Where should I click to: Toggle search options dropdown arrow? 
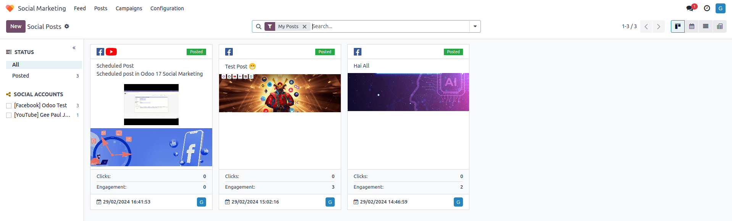[475, 27]
